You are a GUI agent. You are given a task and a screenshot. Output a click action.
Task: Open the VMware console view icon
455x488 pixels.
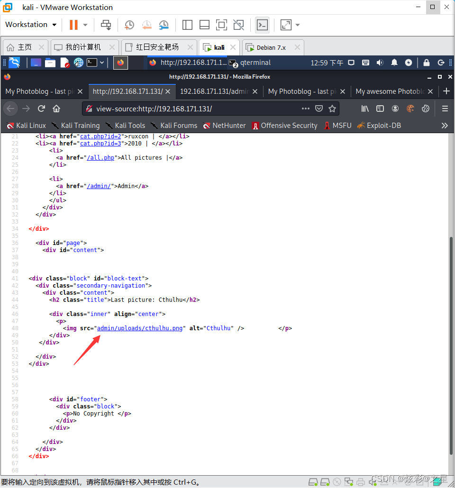262,25
